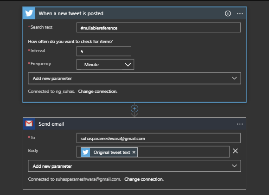This screenshot has height=195, width=269.
Task: Click the Interval input field
Action: 104,51
